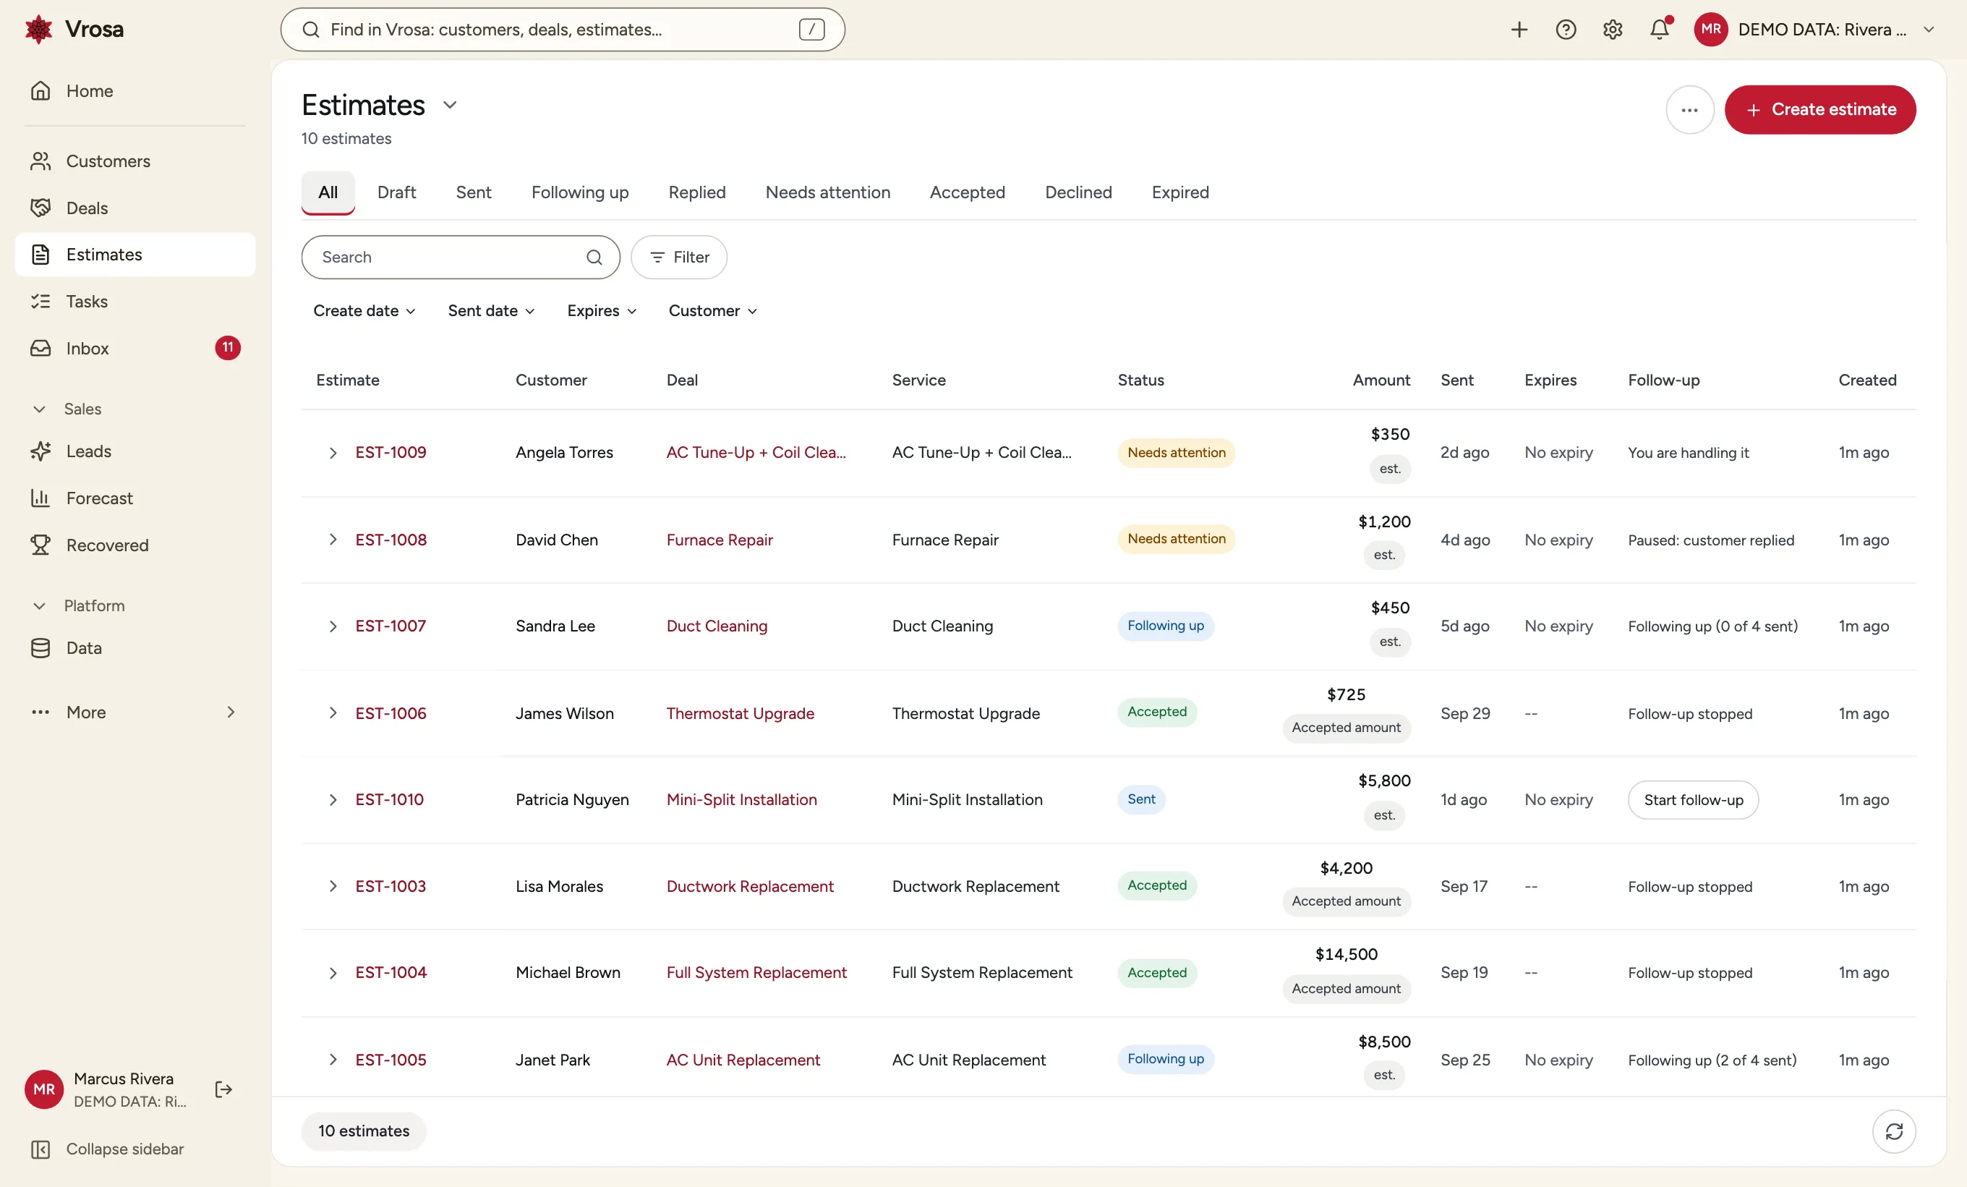Open Forecast in the sidebar
This screenshot has height=1187, width=1967.
[135, 498]
